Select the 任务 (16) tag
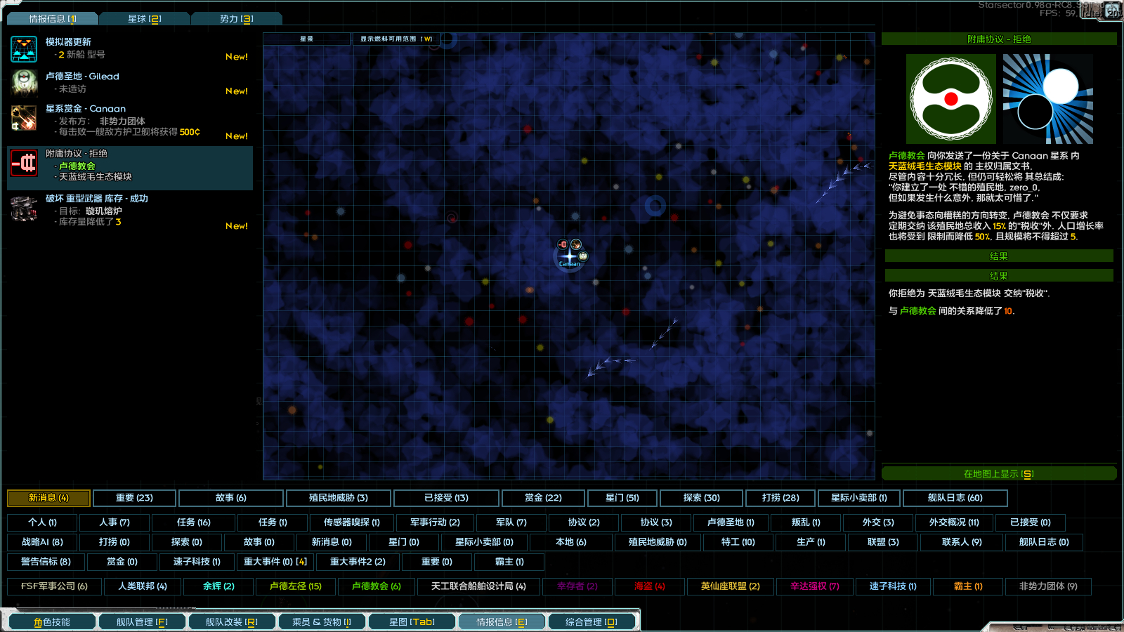The width and height of the screenshot is (1124, 632). point(194,522)
